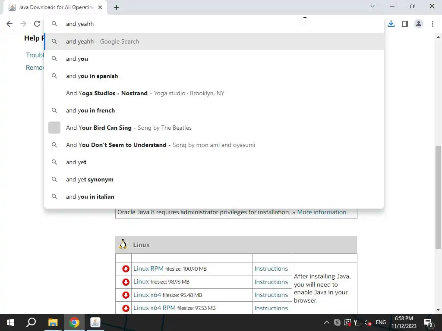Screen dimensions: 442x331
Task: Click the Linux penguin icon
Action: point(123,244)
